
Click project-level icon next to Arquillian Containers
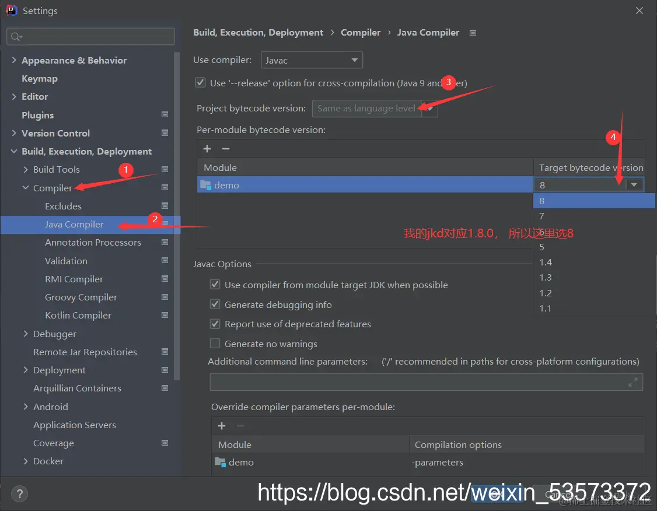click(165, 388)
